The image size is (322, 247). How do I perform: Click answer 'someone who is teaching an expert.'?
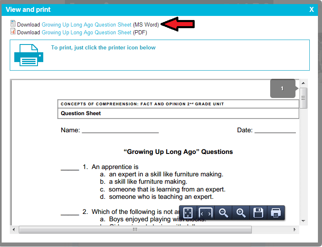[161, 197]
